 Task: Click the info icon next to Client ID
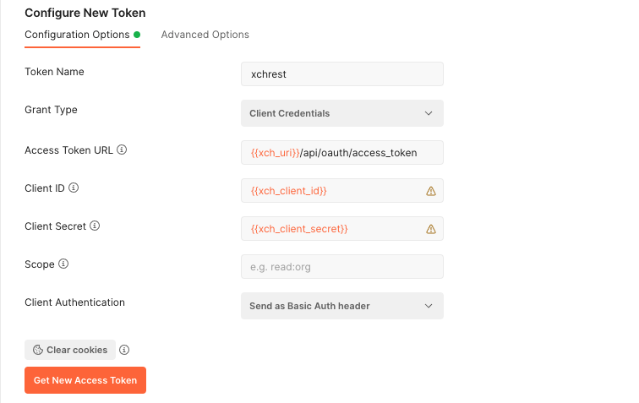73,188
